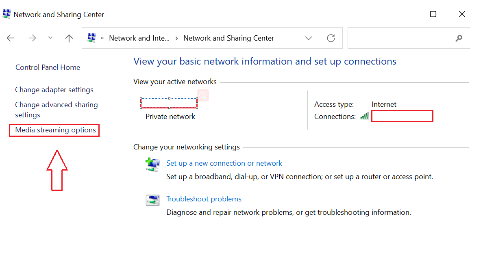Click the Network and Sharing Center icon in title bar

[6, 13]
